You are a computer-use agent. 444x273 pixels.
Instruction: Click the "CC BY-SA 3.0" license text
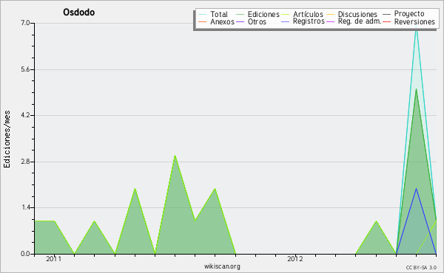tap(421, 268)
